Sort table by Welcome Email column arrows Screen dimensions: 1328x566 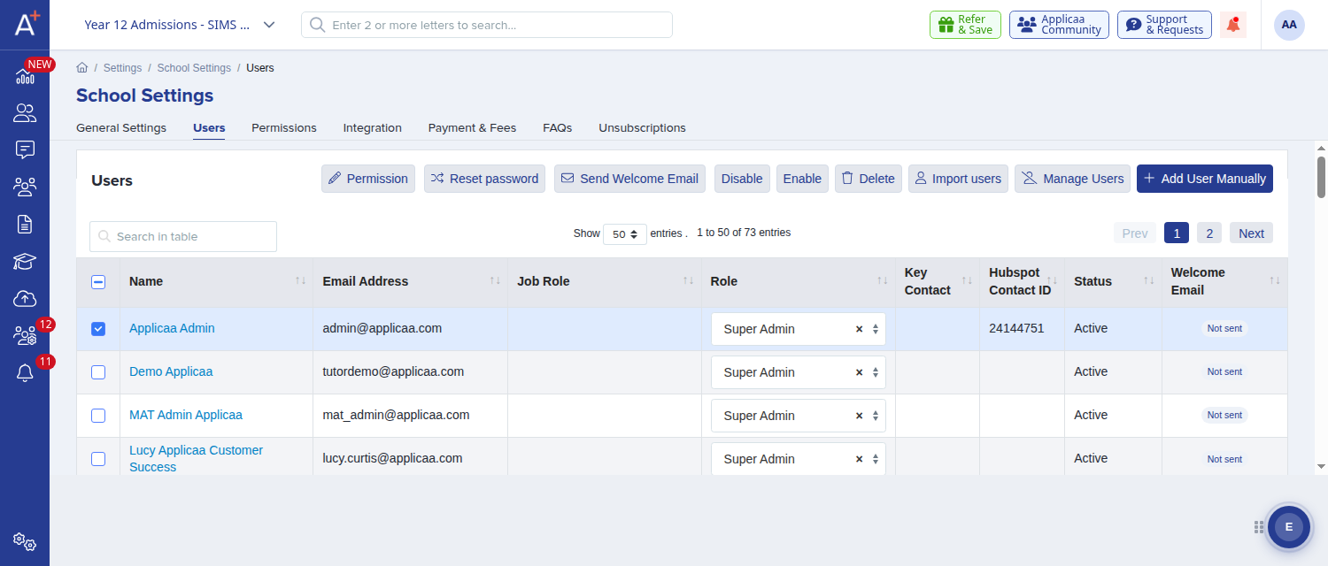tap(1275, 281)
